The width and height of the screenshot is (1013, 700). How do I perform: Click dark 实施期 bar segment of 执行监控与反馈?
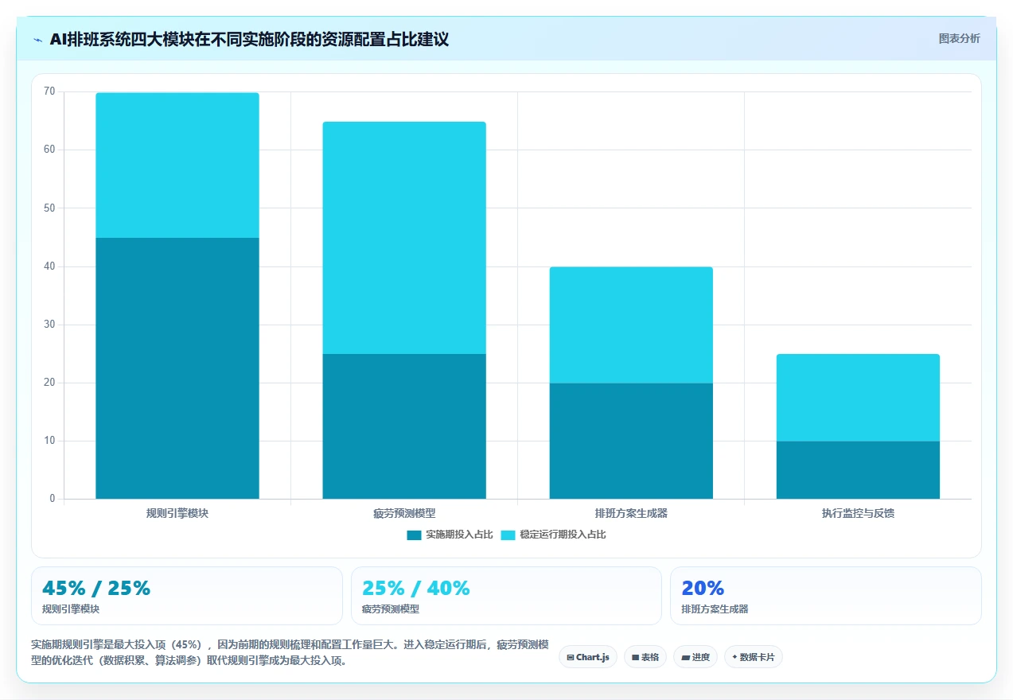858,470
